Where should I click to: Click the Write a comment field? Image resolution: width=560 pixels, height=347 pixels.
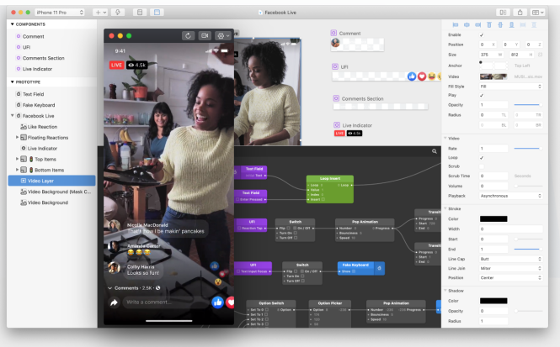(166, 302)
